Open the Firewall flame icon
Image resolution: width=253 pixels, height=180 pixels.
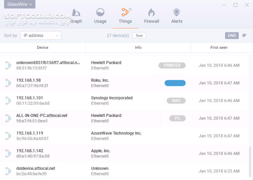[x=151, y=13]
